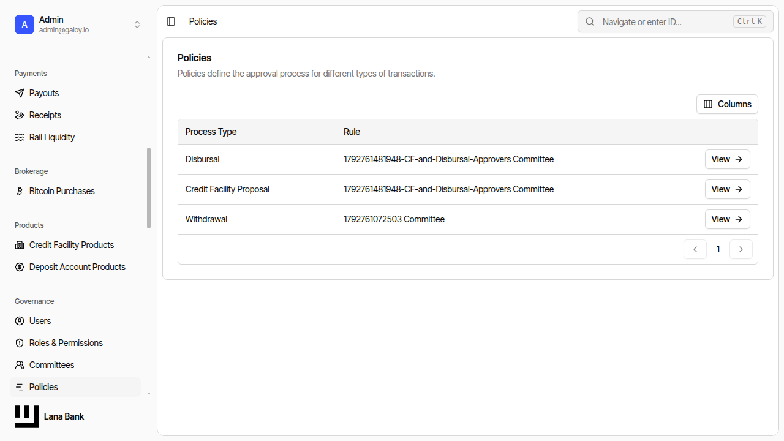Image resolution: width=784 pixels, height=441 pixels.
Task: Click the Admin avatar letter A
Action: click(24, 24)
